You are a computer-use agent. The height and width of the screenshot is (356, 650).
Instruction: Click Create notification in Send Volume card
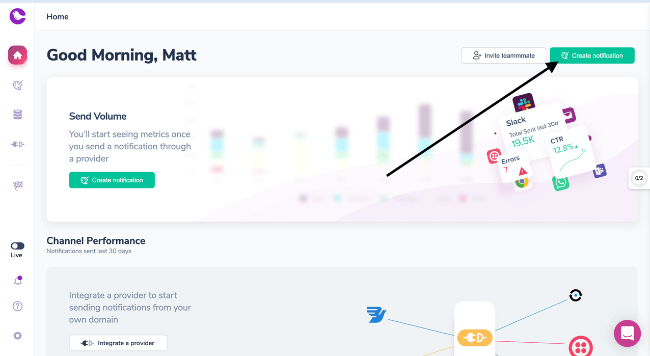tap(112, 180)
